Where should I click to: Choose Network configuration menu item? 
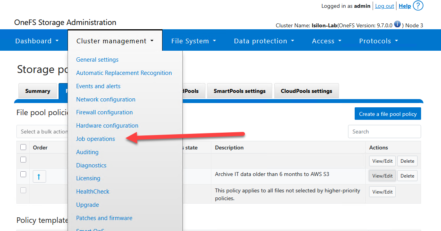pos(106,100)
